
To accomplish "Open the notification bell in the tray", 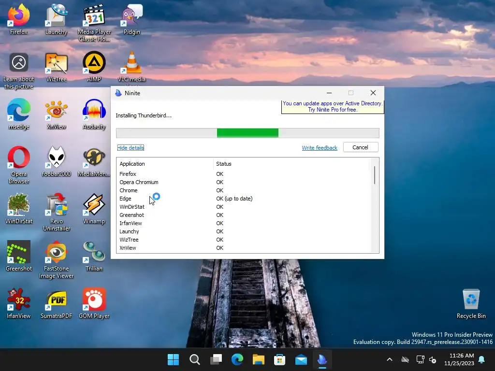I will tap(482, 359).
